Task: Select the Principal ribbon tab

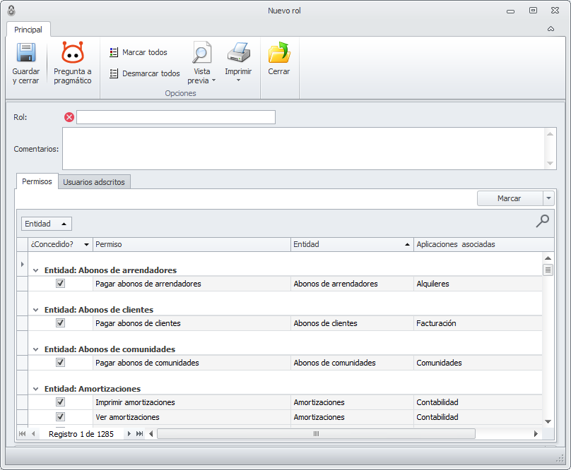Action: click(x=28, y=30)
